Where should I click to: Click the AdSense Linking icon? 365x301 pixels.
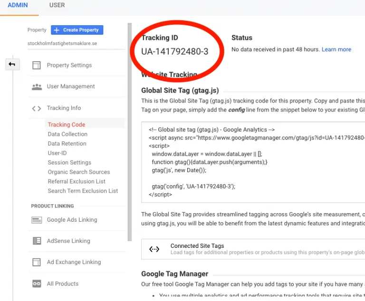pos(37,241)
